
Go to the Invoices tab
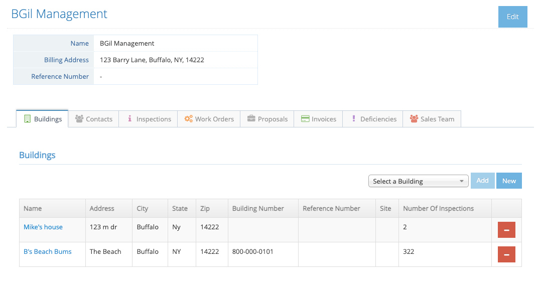coord(318,119)
